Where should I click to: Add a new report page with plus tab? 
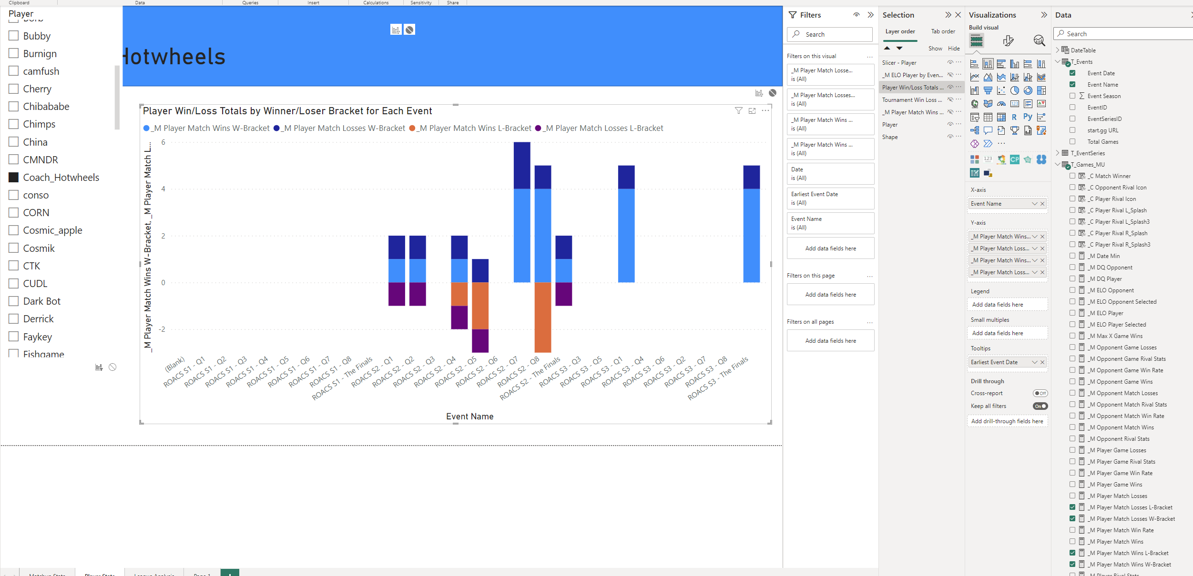click(230, 573)
